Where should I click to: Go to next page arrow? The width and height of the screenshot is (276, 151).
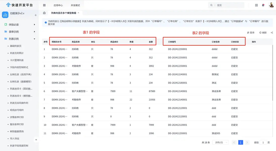point(247,142)
